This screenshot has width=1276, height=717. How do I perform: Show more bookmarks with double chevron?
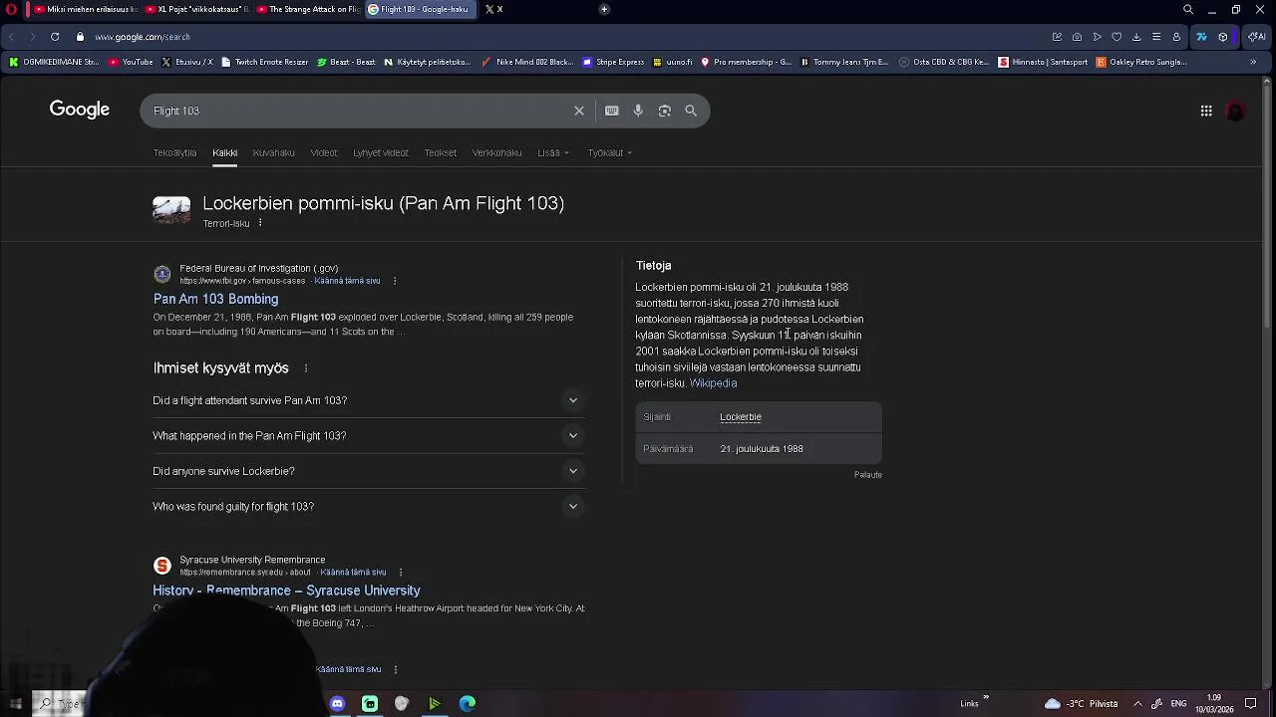1253,62
